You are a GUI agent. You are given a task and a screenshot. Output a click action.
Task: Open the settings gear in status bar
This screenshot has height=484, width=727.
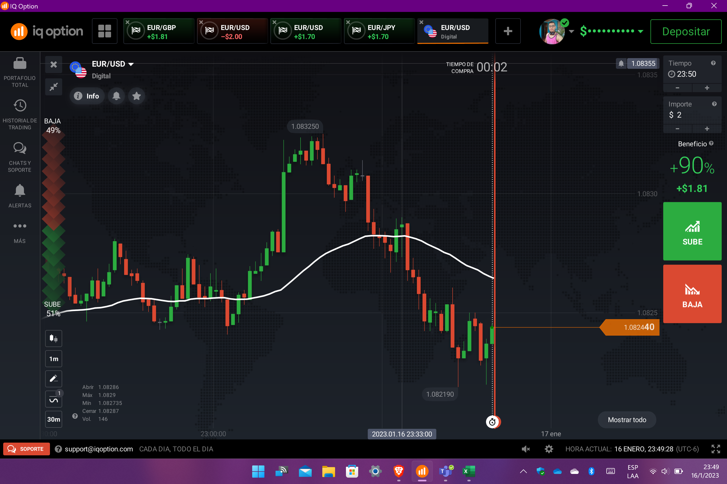(549, 449)
